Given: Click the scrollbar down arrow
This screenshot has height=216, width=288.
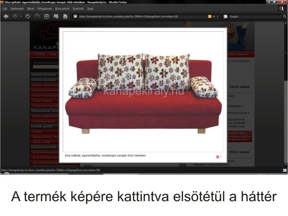Looking at the screenshot, I should pos(286,165).
